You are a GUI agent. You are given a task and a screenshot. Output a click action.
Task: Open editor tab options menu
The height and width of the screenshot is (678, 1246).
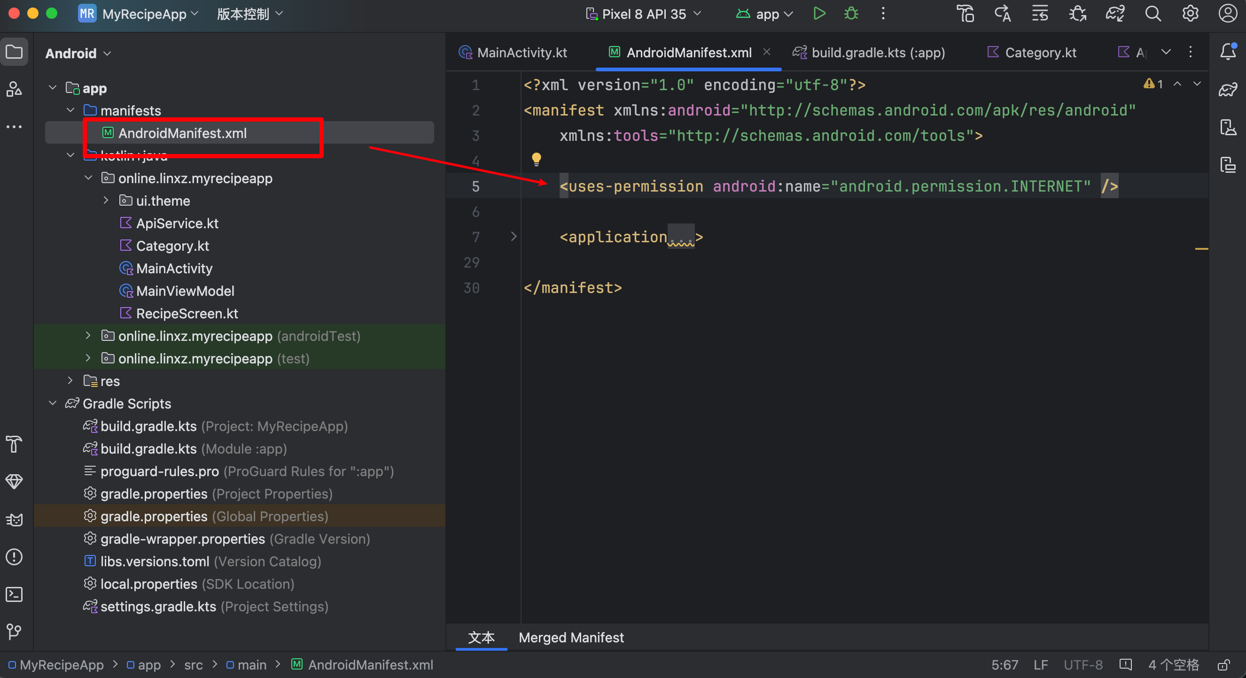1191,52
